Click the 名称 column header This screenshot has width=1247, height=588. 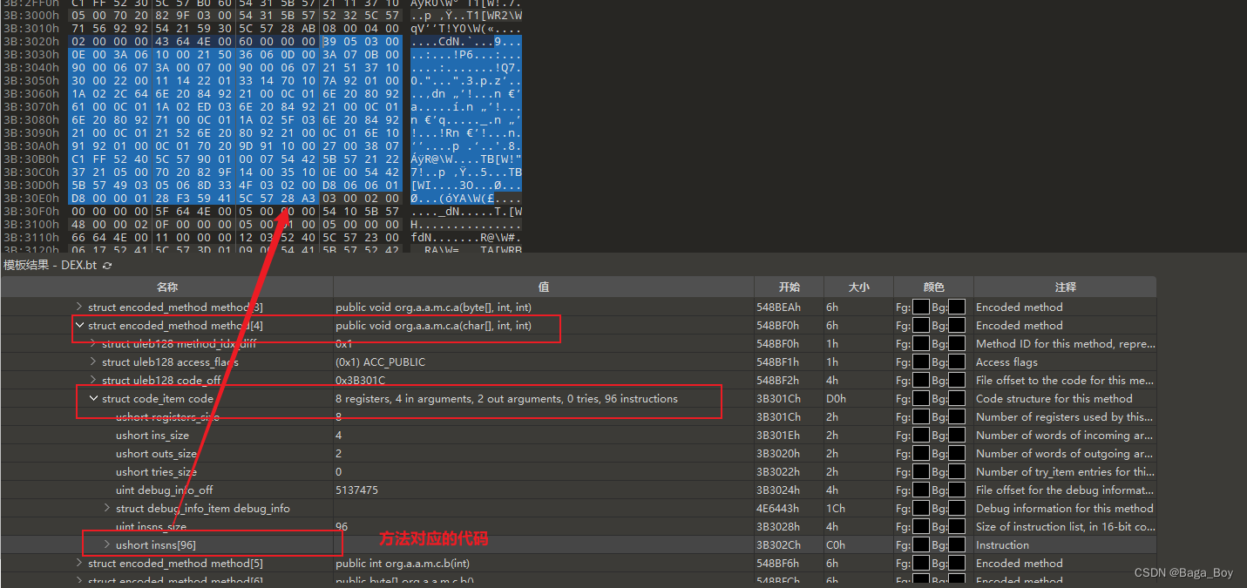click(168, 287)
